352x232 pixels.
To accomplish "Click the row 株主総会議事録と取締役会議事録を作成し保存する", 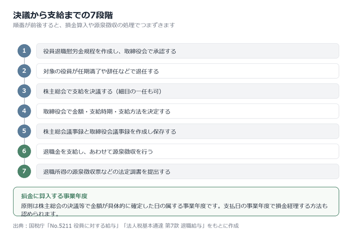I will point(188,131).
